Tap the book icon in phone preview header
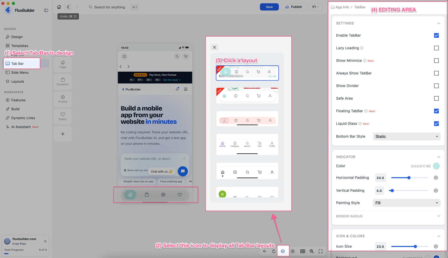 (124, 56)
